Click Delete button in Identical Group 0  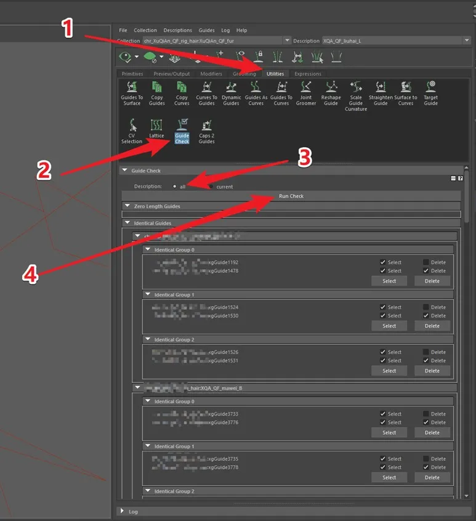tap(432, 281)
